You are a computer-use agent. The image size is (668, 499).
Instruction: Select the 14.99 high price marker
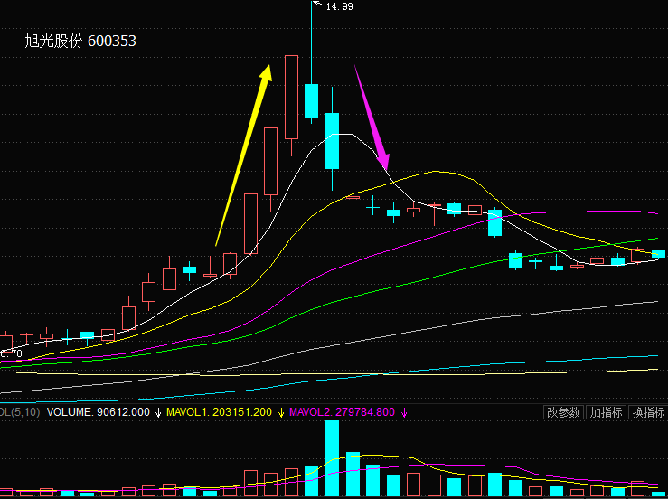[x=339, y=7]
